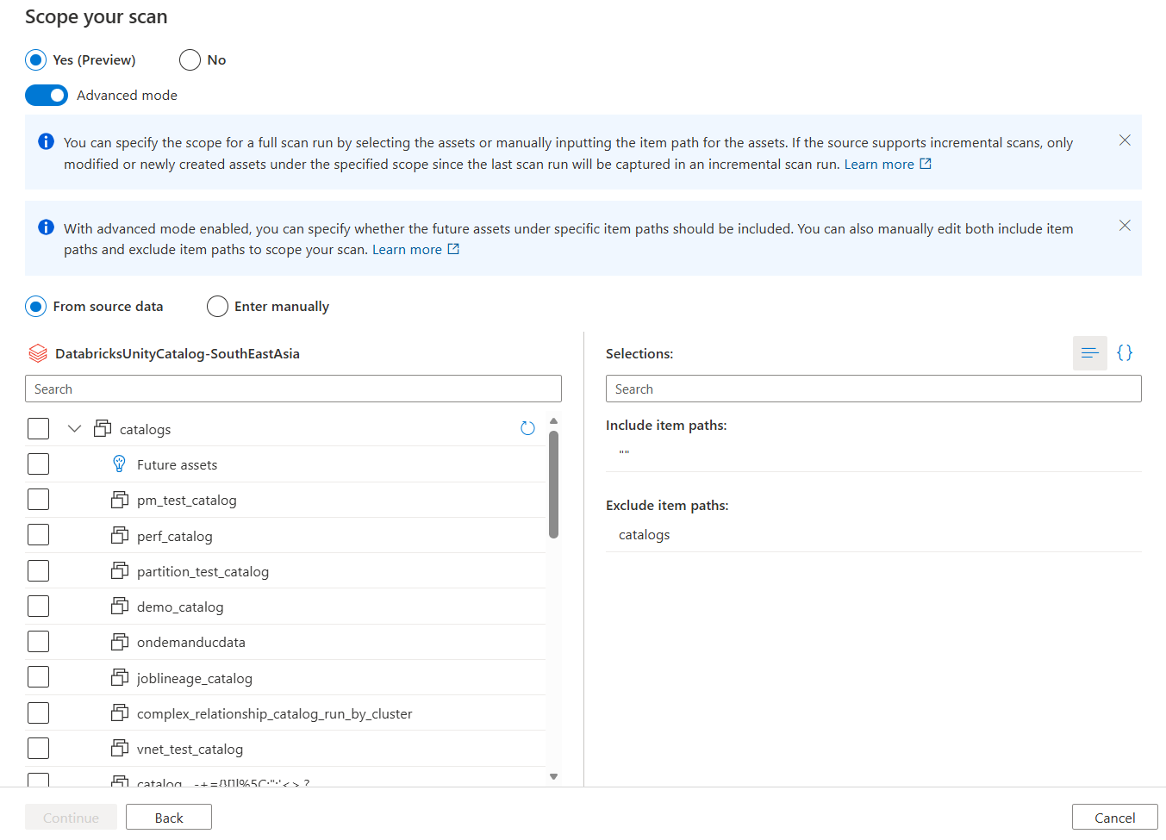Click info icon in scope banner
The height and width of the screenshot is (840, 1166).
coord(47,141)
